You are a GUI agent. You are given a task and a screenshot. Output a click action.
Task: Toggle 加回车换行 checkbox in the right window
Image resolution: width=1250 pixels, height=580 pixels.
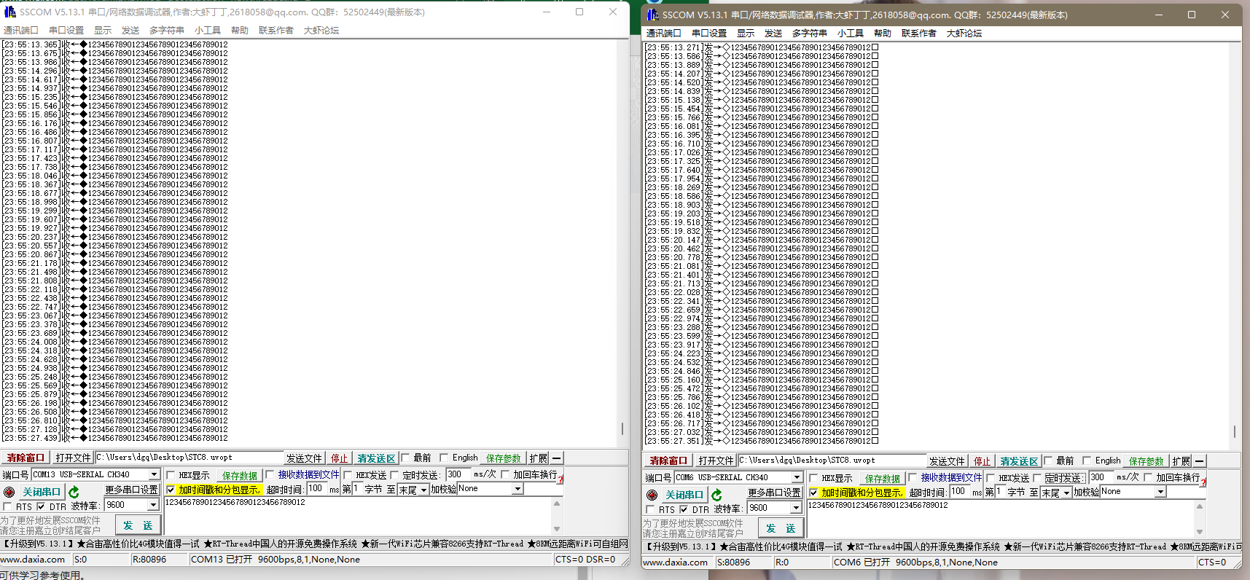[x=1148, y=477]
